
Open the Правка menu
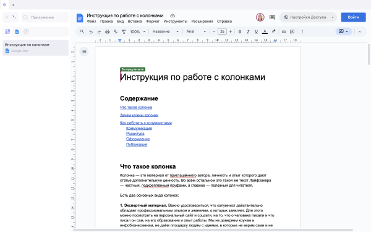coord(106,21)
